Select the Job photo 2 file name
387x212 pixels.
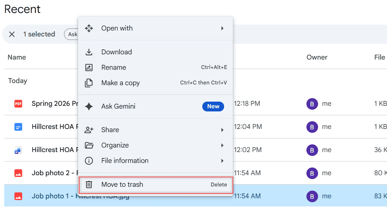tap(55, 173)
